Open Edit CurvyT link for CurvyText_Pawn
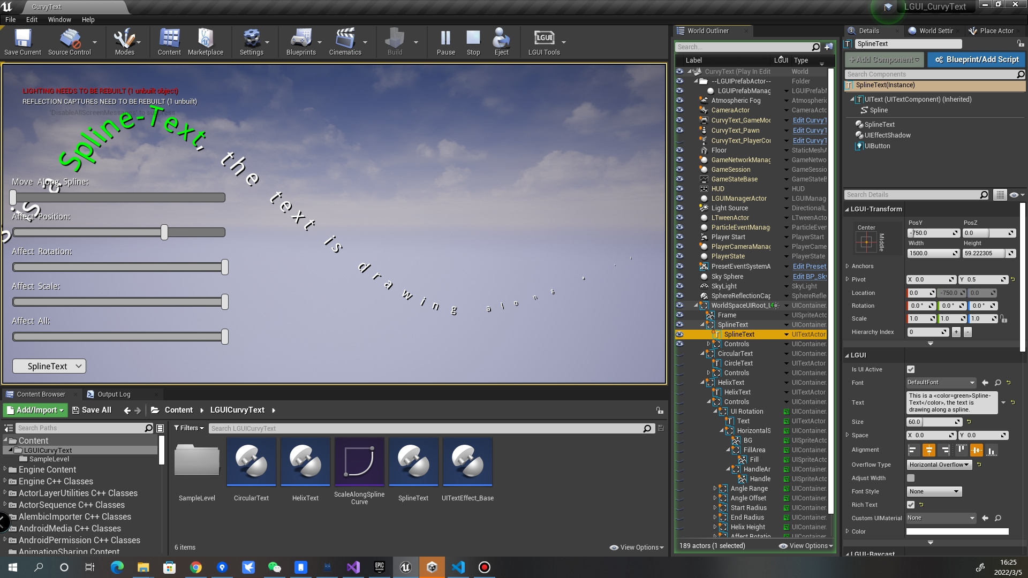This screenshot has height=578, width=1028. click(808, 130)
